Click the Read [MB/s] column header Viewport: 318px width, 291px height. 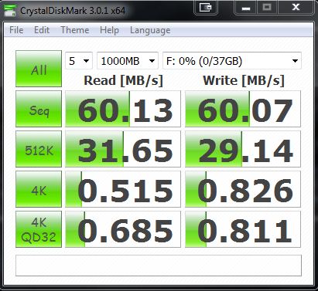click(124, 80)
